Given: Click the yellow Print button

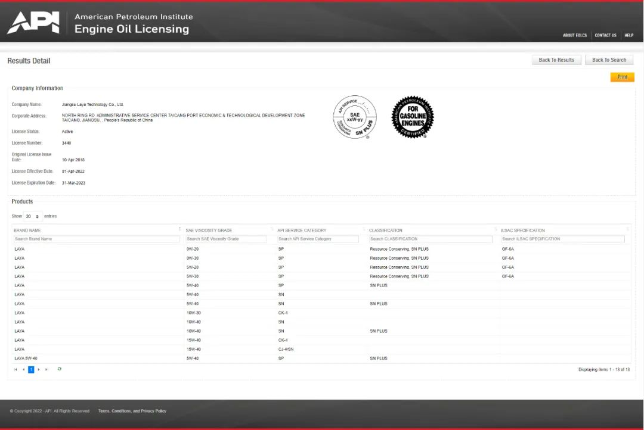Looking at the screenshot, I should 622,77.
